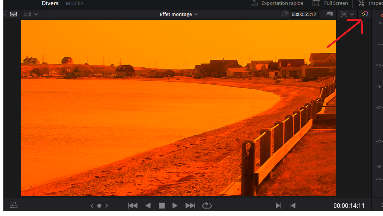Image resolution: width=383 pixels, height=216 pixels.
Task: Expand the viewer overlay options chevron
Action: (x=352, y=14)
